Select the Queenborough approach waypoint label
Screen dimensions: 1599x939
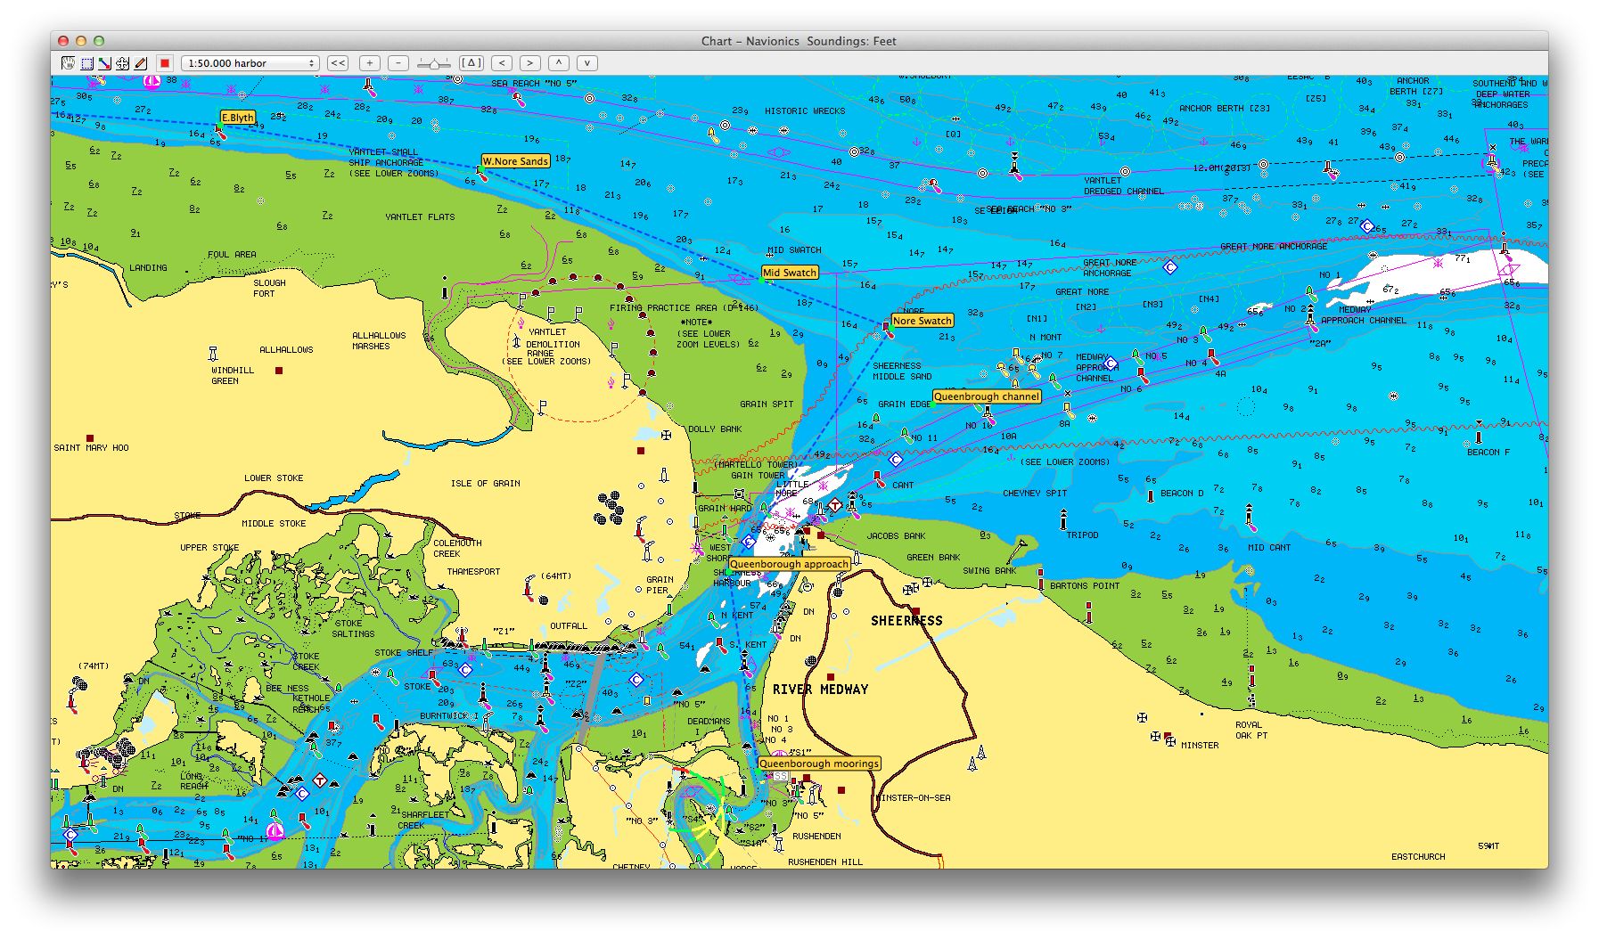(790, 564)
